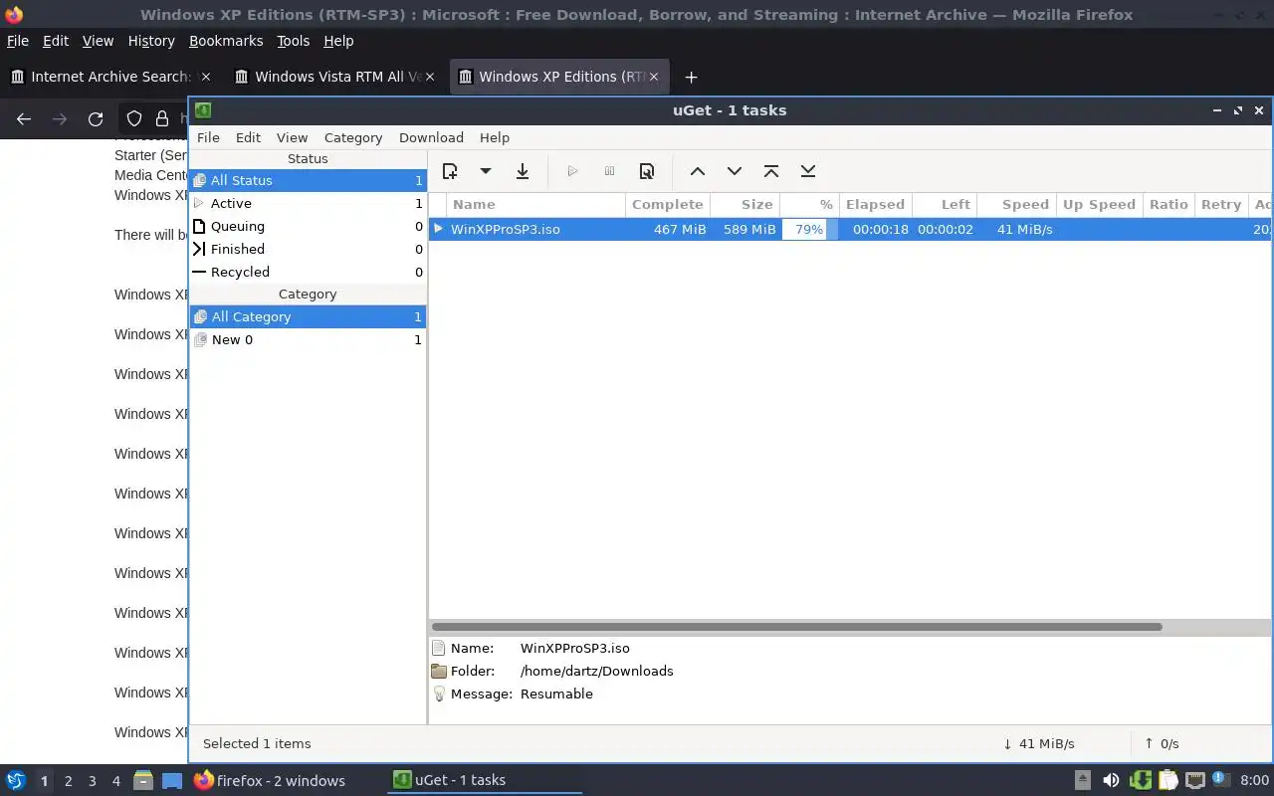Open the uGet Help menu
Image resolution: width=1274 pixels, height=796 pixels.
(495, 137)
